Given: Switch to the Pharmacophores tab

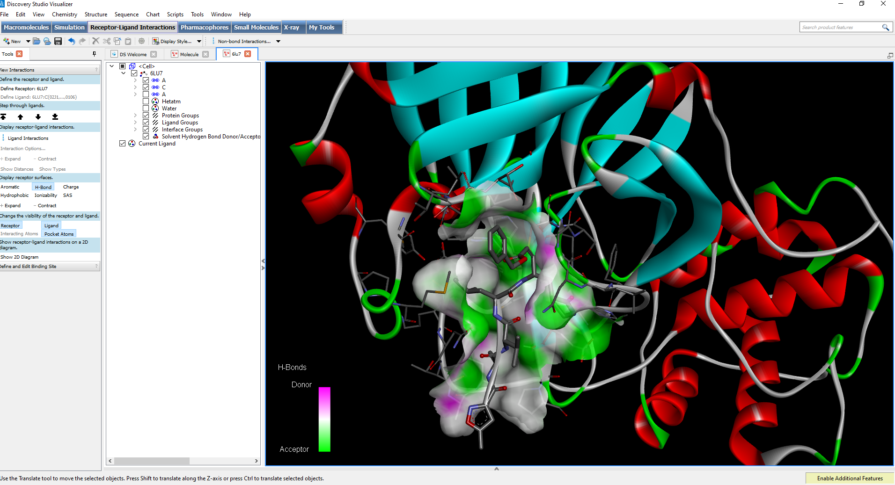Looking at the screenshot, I should [x=205, y=28].
